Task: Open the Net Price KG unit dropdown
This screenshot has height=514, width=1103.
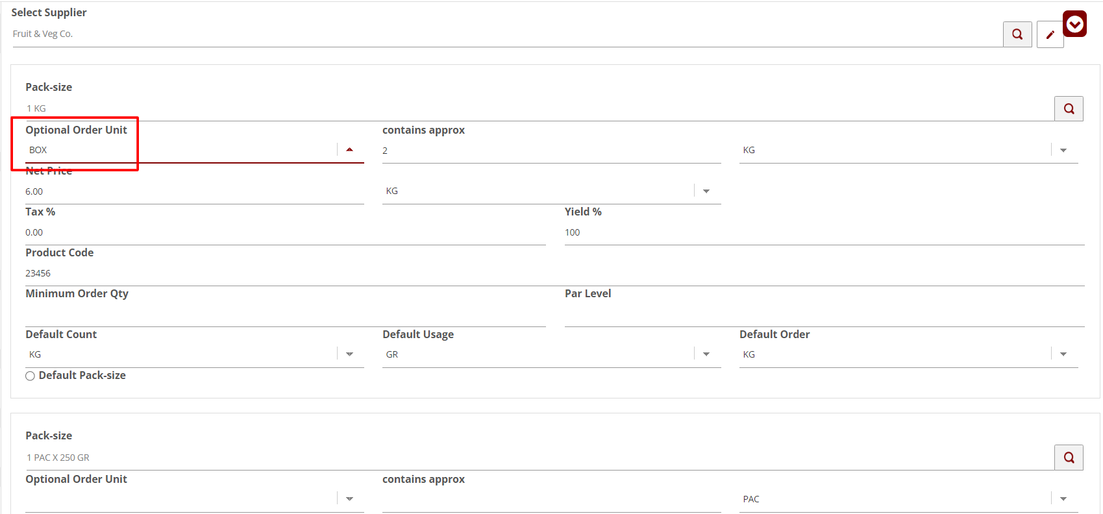Action: (x=706, y=191)
